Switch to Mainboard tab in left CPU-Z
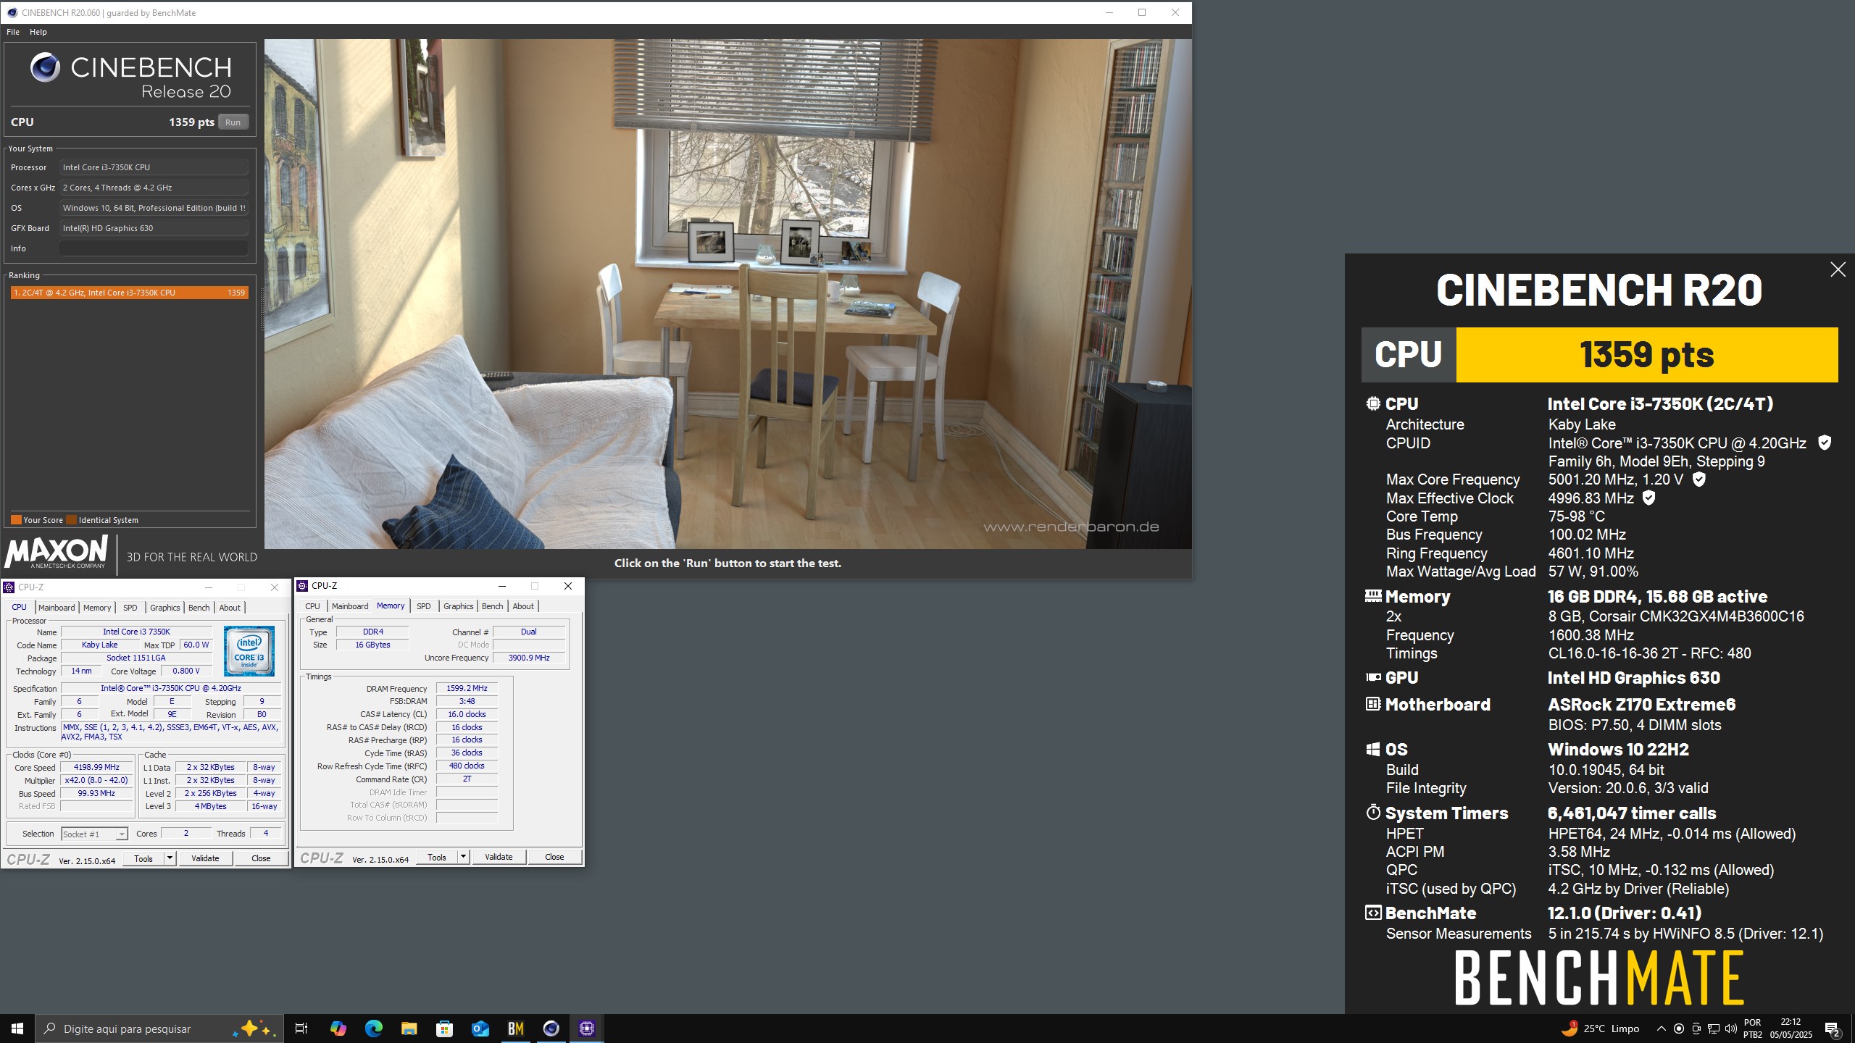Image resolution: width=1855 pixels, height=1043 pixels. coord(57,608)
